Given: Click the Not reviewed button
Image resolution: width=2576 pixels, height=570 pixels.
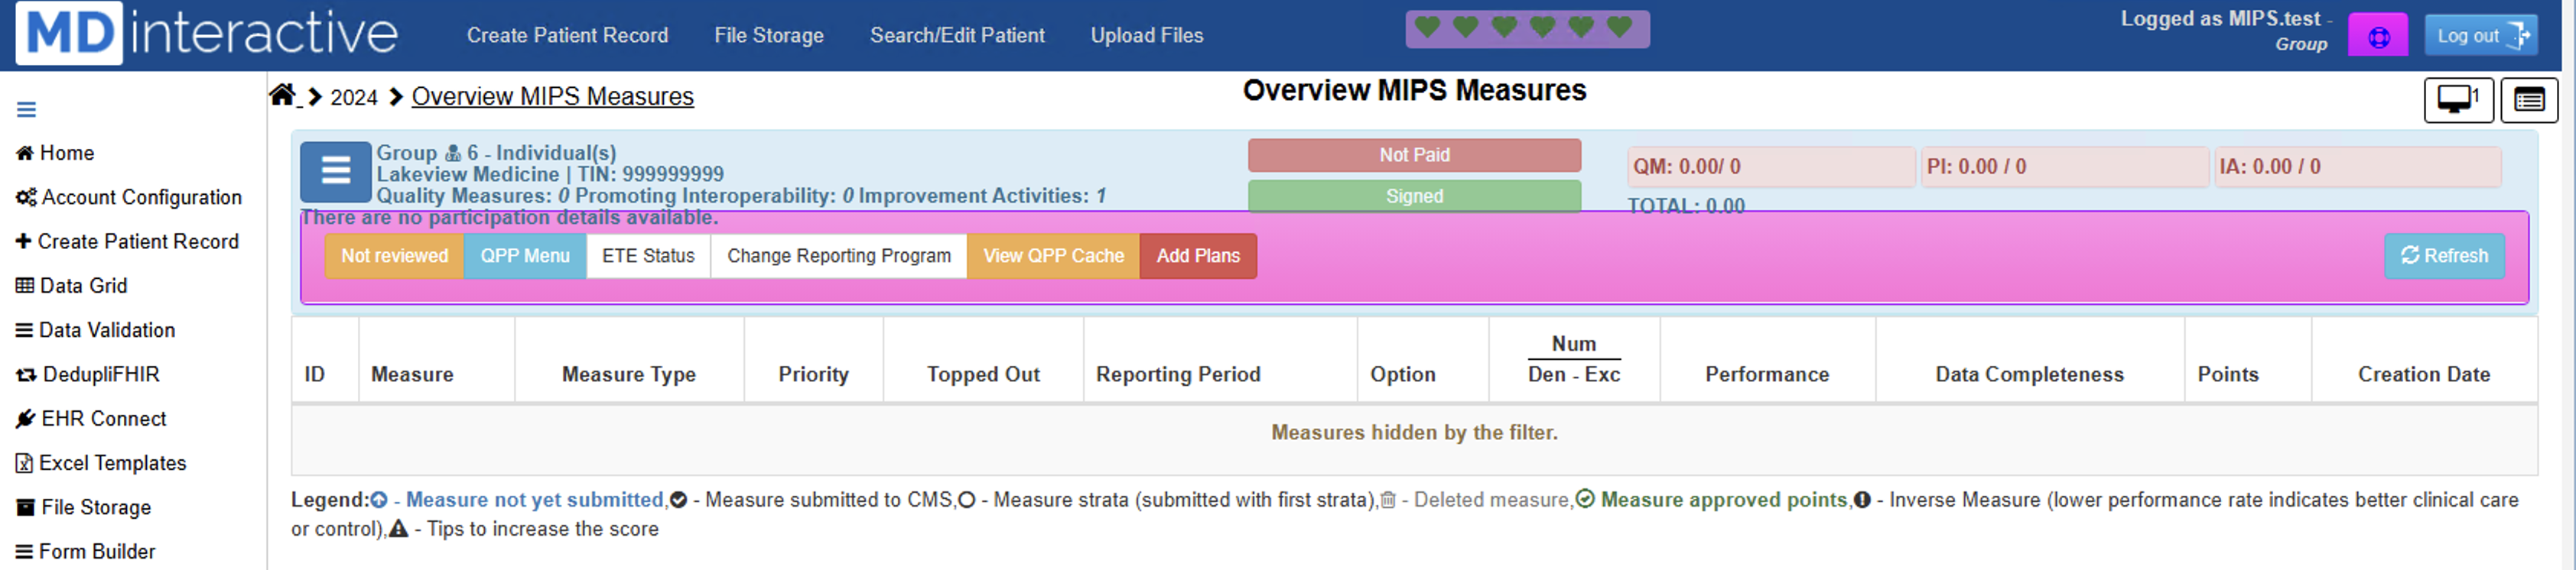Looking at the screenshot, I should tap(394, 255).
